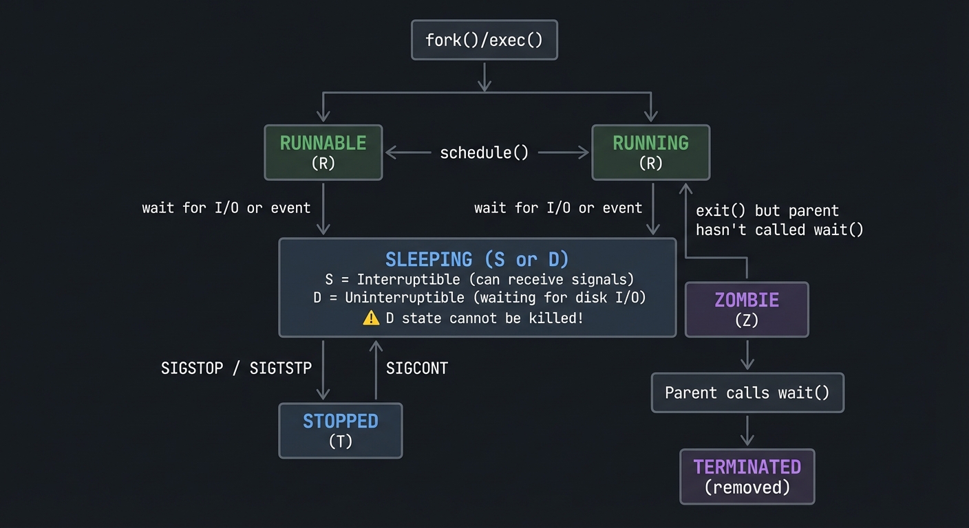The image size is (969, 528).
Task: Click the STOPPED (T) state box
Action: tap(340, 430)
